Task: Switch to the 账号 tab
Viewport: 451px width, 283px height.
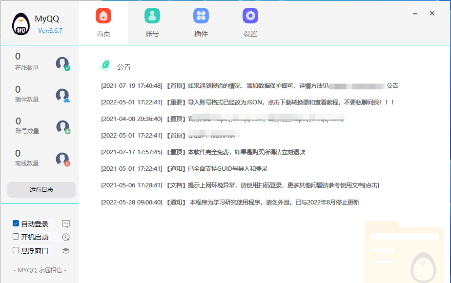Action: [x=152, y=22]
